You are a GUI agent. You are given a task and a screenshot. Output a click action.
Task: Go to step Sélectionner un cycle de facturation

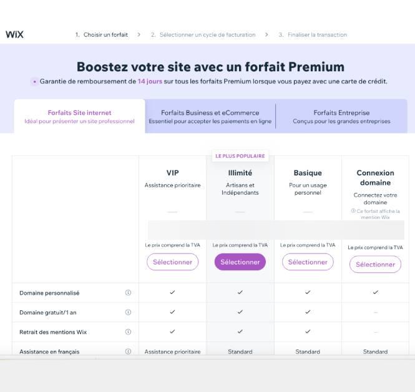[x=203, y=35]
